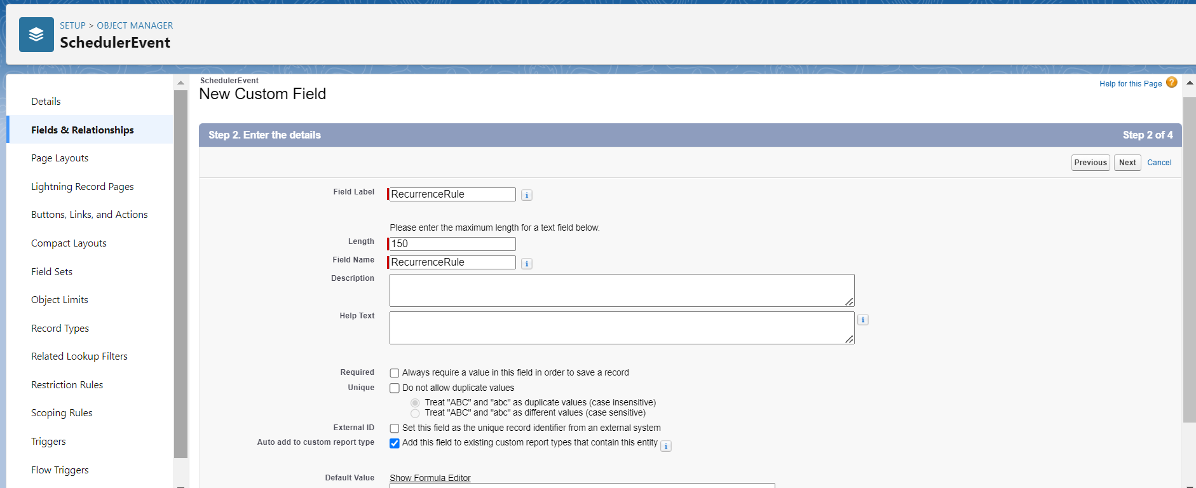Open the Triggers sidebar item
Viewport: 1196px width, 488px height.
click(x=48, y=442)
